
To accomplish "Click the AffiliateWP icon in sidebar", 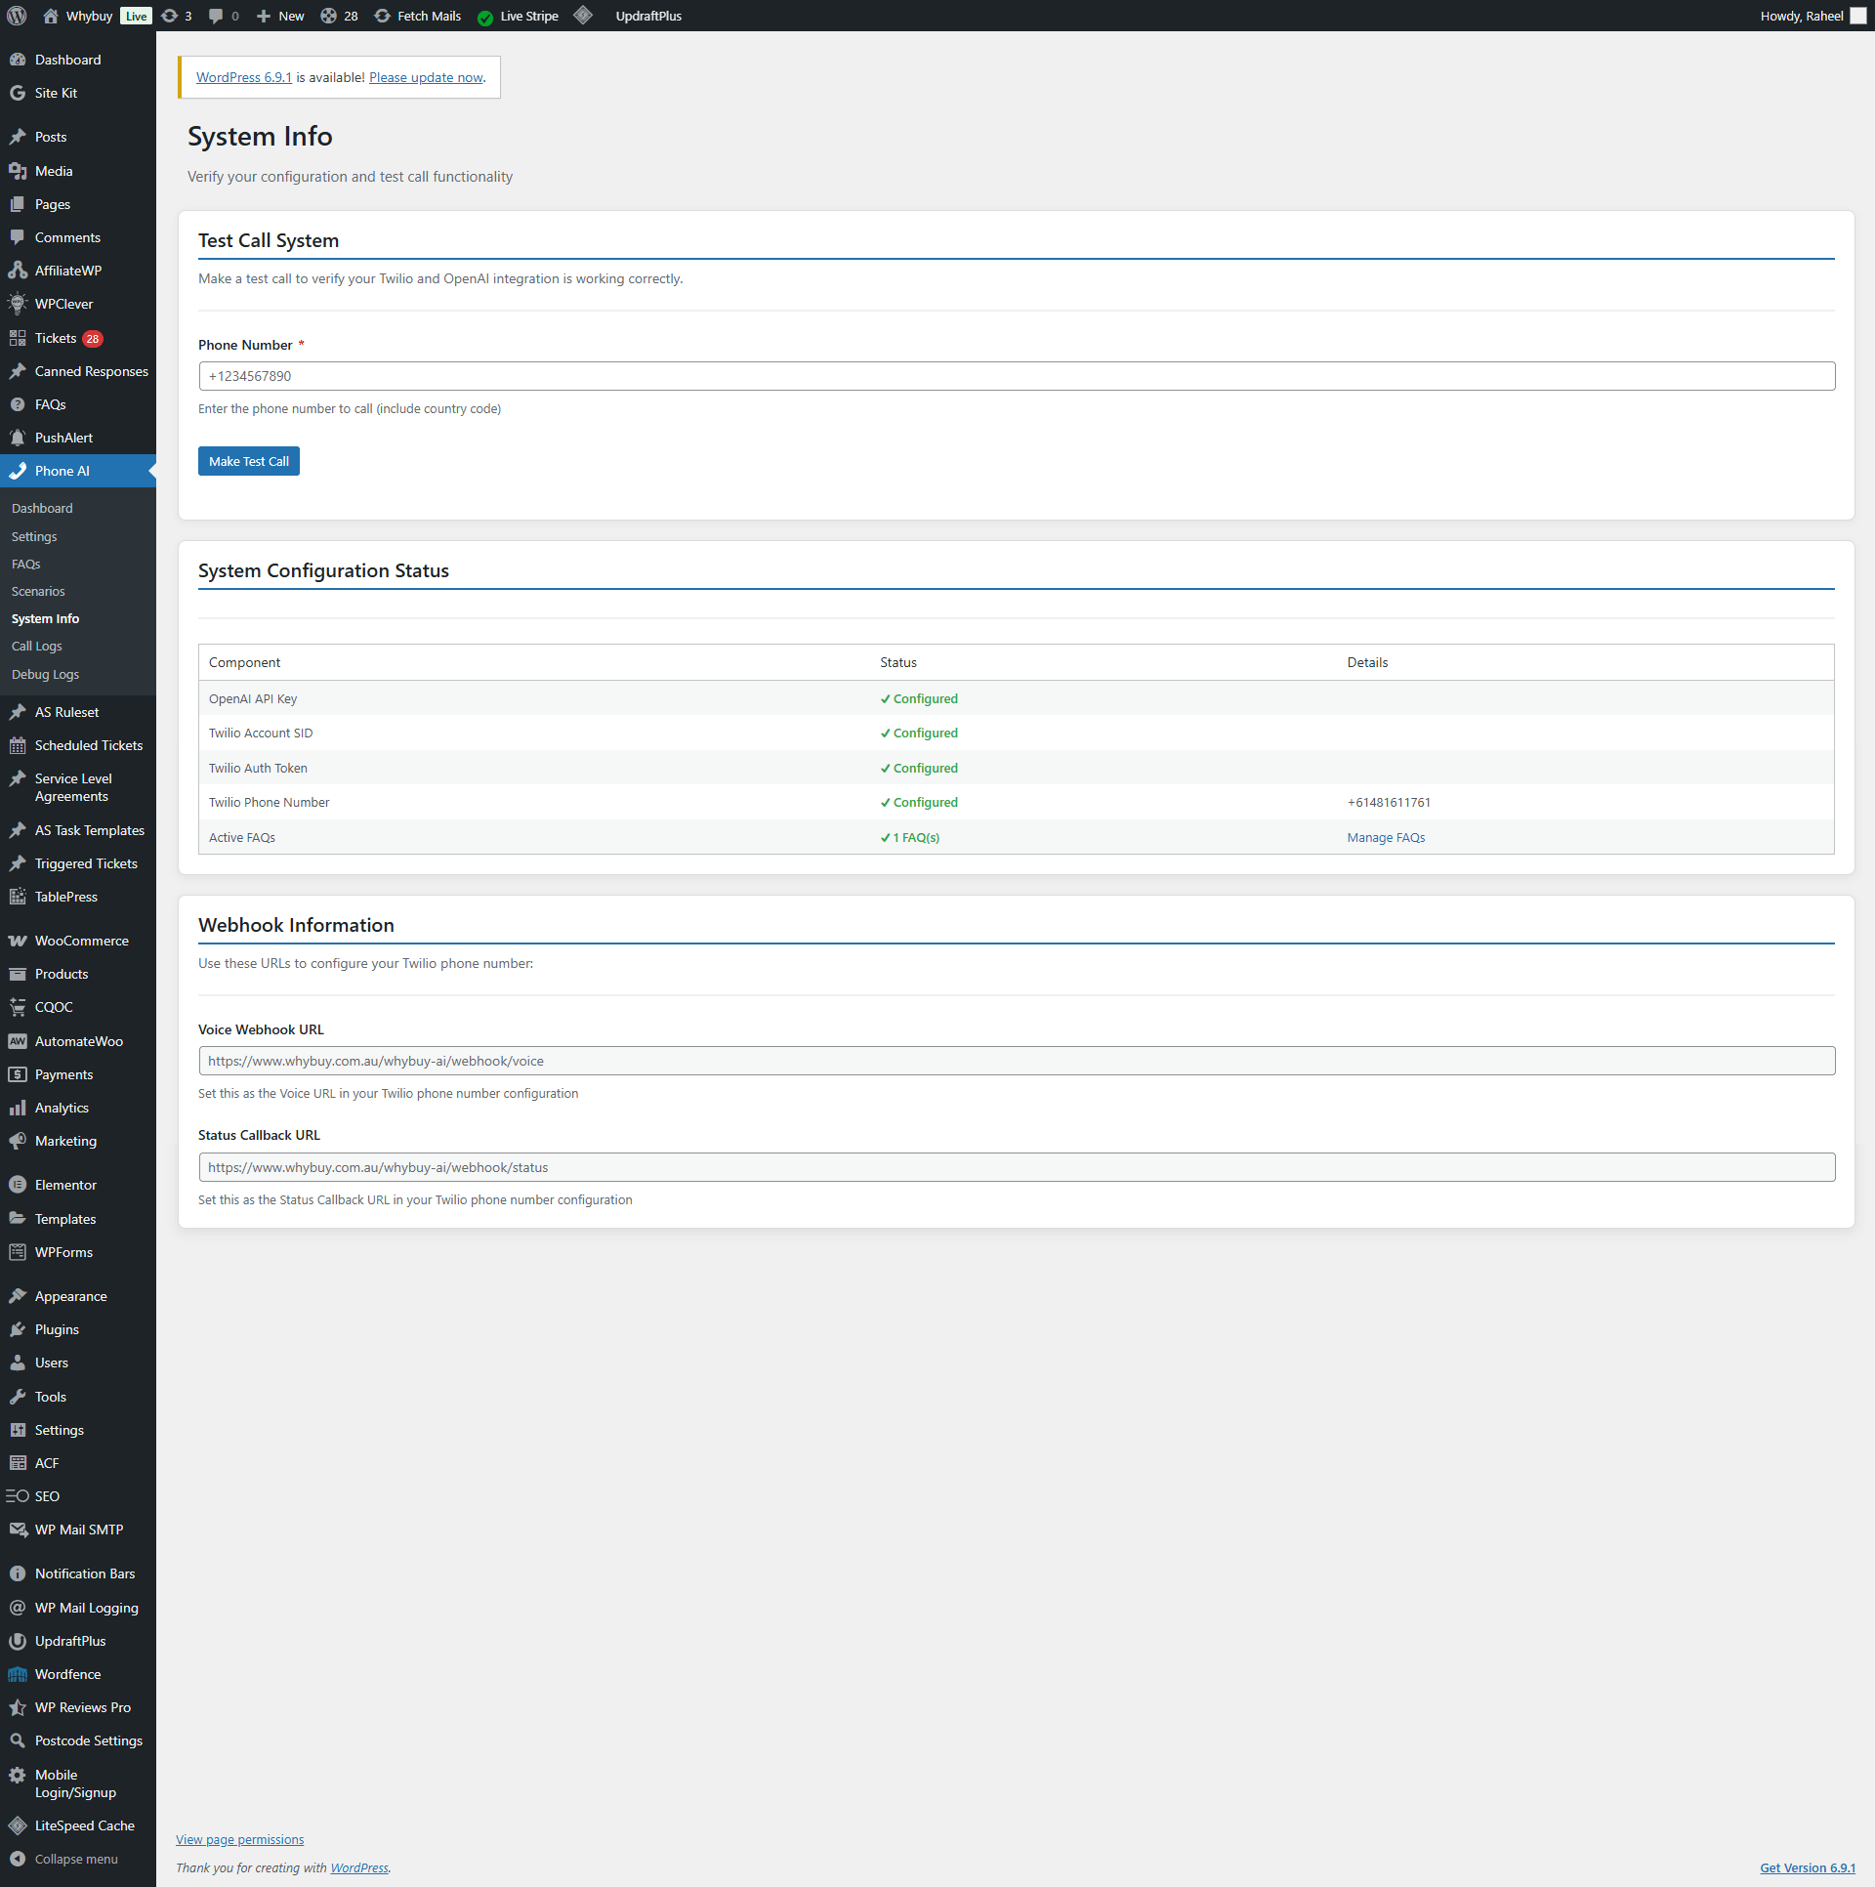I will click(18, 271).
